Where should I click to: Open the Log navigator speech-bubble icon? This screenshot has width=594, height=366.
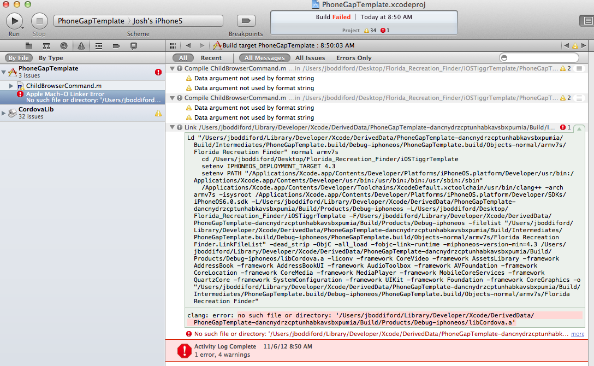133,46
